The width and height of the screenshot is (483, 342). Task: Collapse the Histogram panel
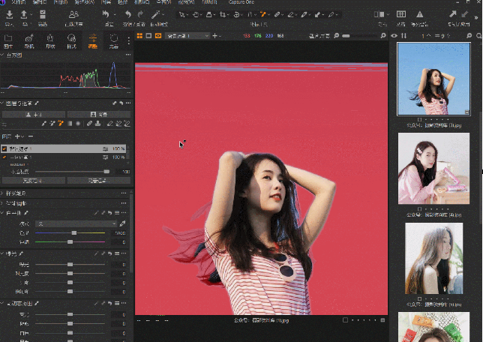click(3, 55)
